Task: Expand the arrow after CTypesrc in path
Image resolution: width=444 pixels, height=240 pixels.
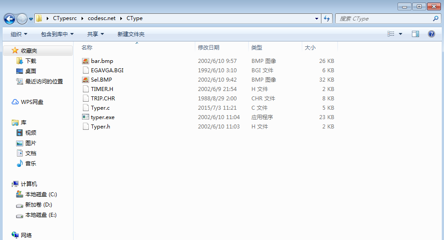Action: (82, 18)
